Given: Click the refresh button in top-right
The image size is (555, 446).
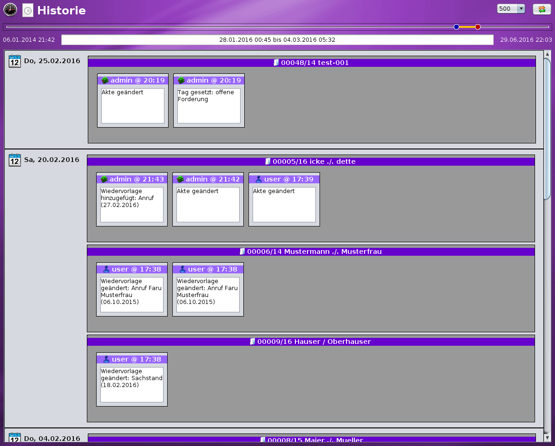Looking at the screenshot, I should [x=542, y=9].
